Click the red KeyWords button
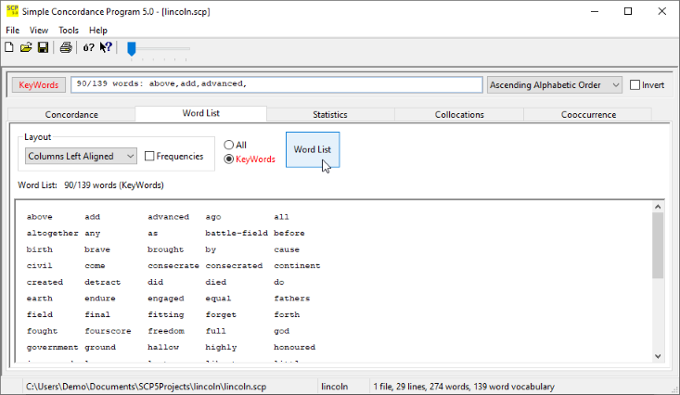Viewport: 680px width, 395px height. coord(39,85)
